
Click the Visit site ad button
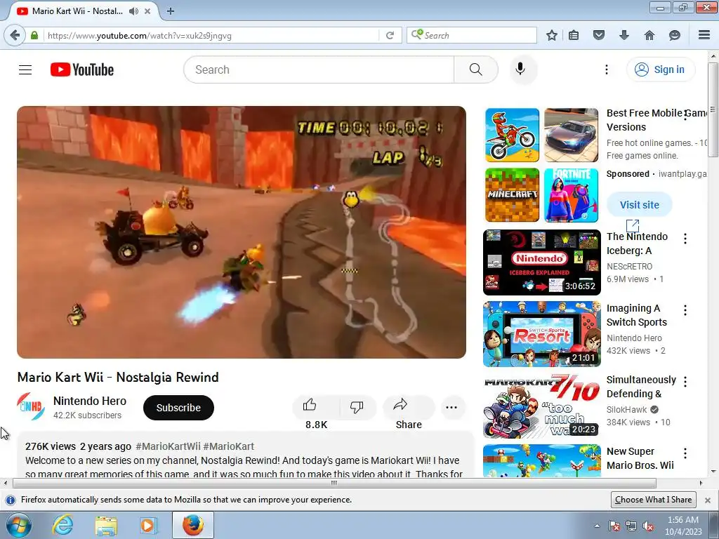639,204
